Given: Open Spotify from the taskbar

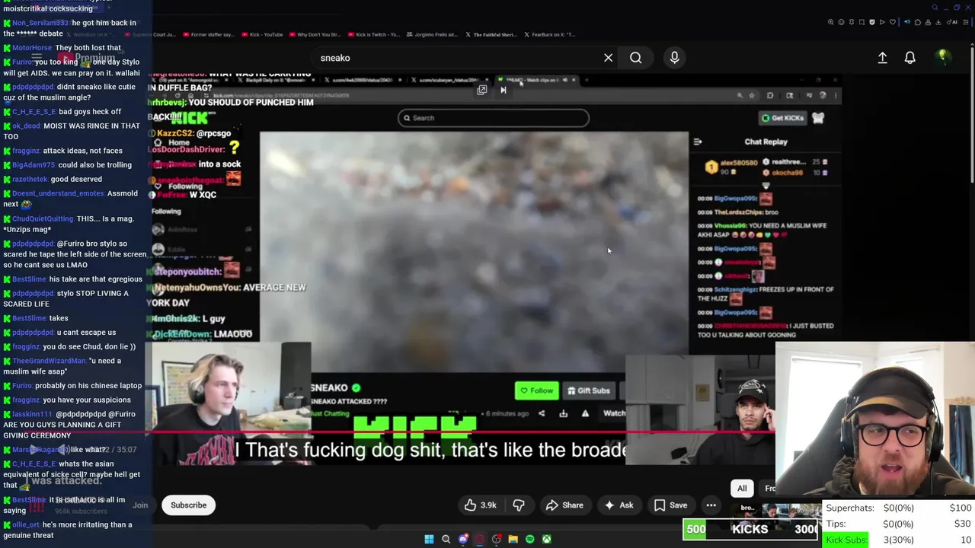Looking at the screenshot, I should point(529,539).
